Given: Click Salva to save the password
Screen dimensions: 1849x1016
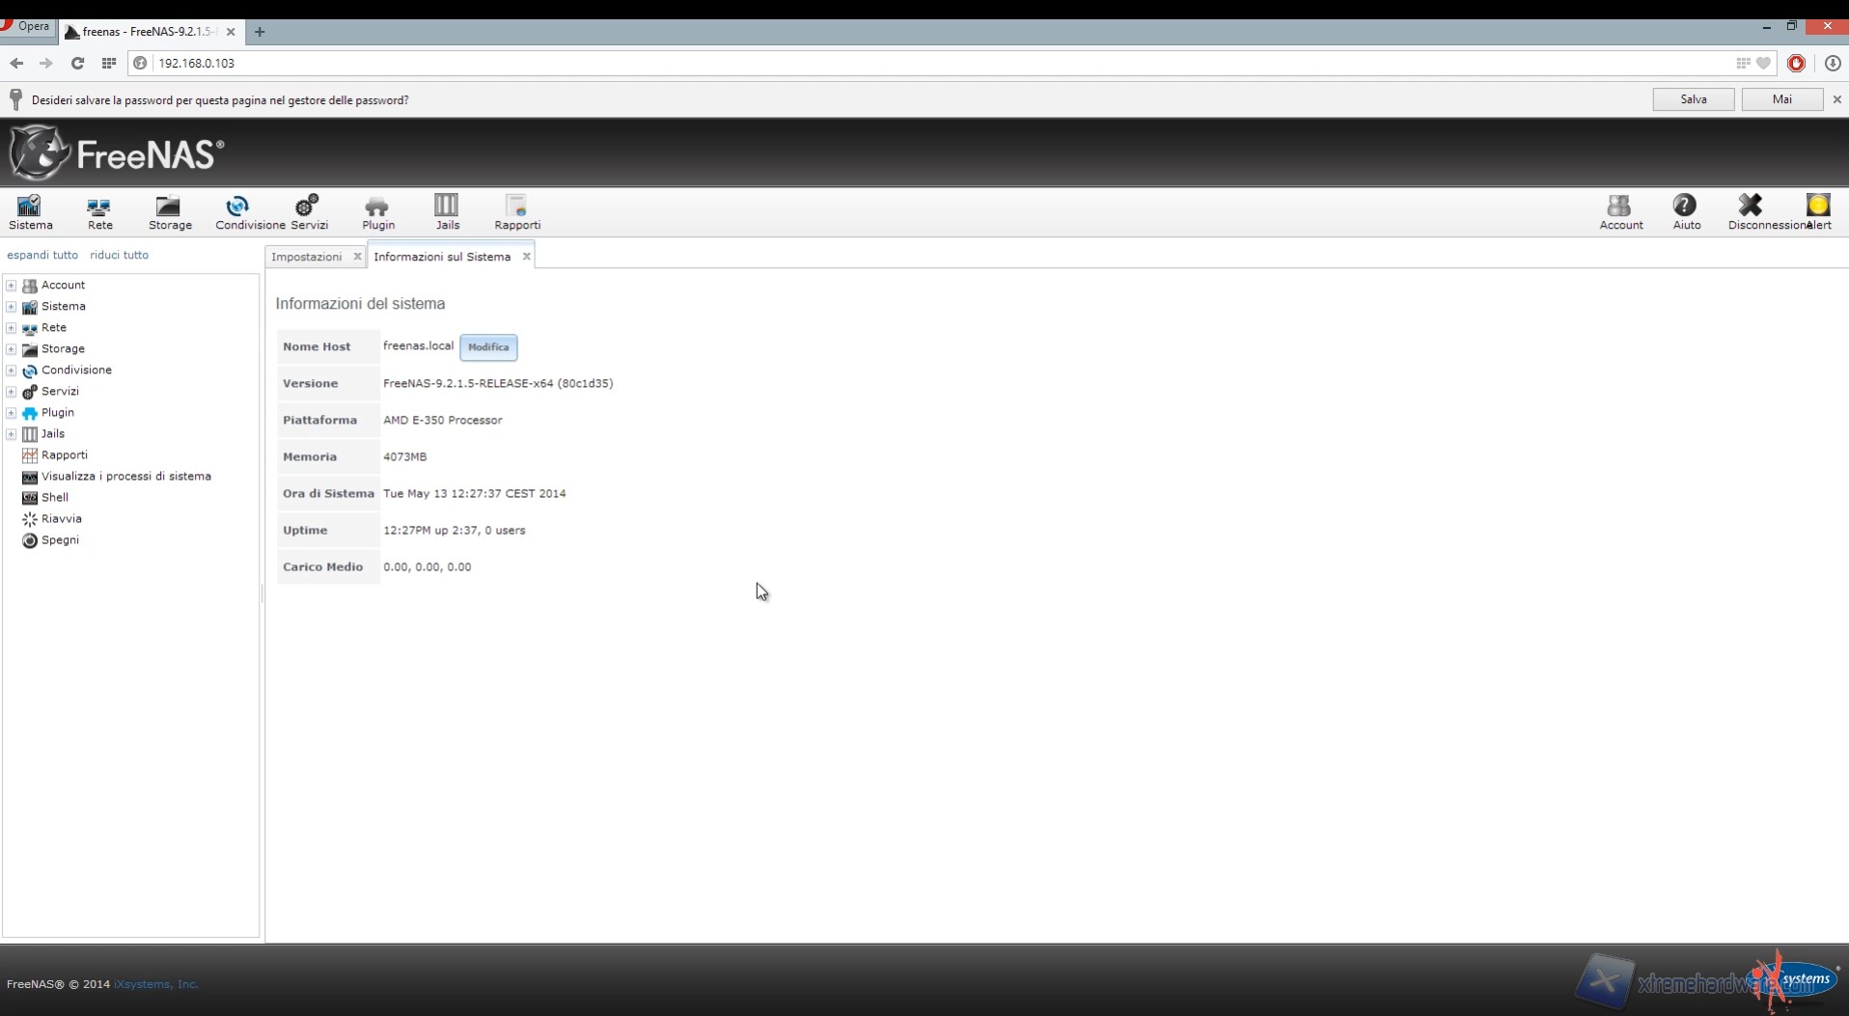Looking at the screenshot, I should (1693, 99).
